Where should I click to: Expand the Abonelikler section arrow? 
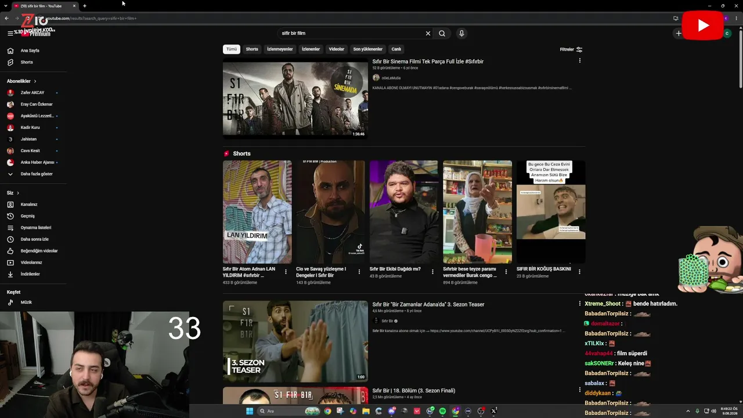(x=35, y=81)
